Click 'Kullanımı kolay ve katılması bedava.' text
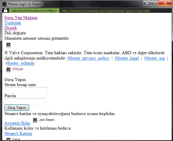This screenshot has height=141, width=173. coord(38,128)
